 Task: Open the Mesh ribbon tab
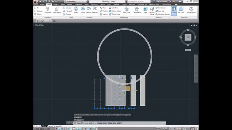pos(63,4)
